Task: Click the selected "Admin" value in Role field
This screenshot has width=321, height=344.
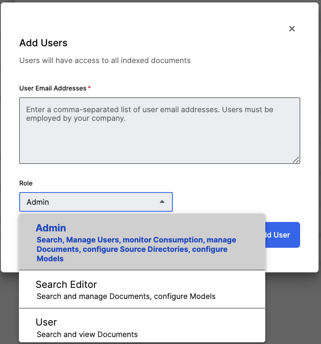Action: [x=38, y=202]
